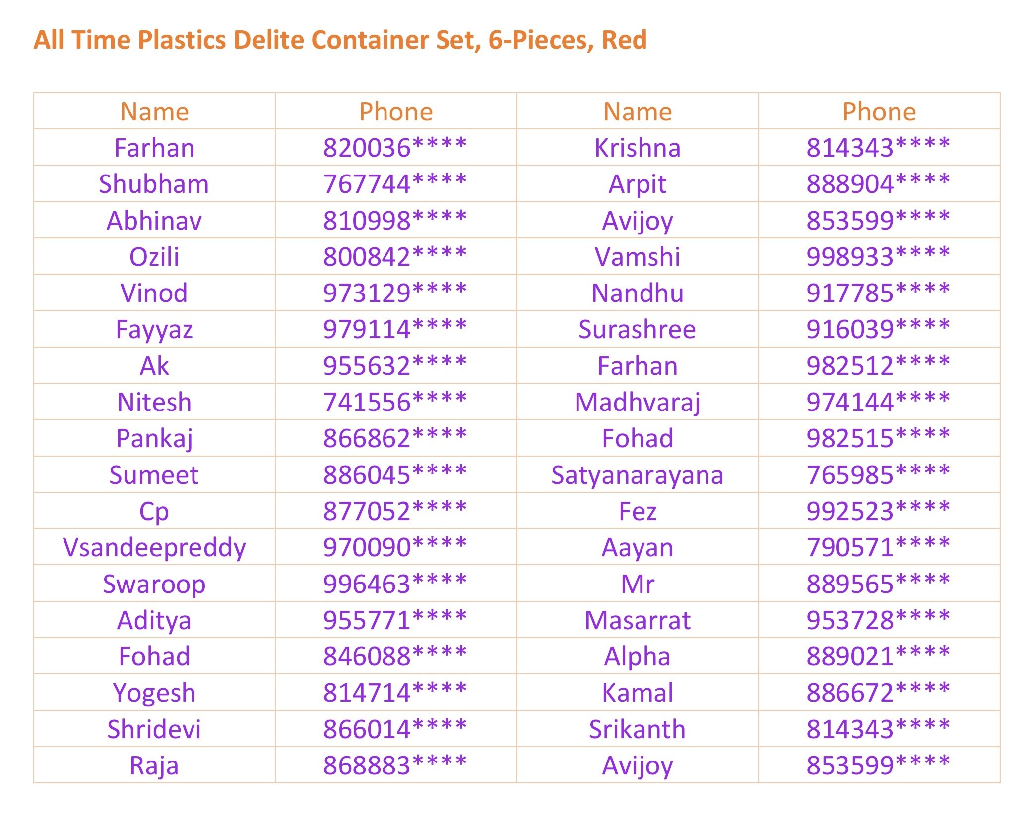Select the Ozili name cell

coord(154,257)
